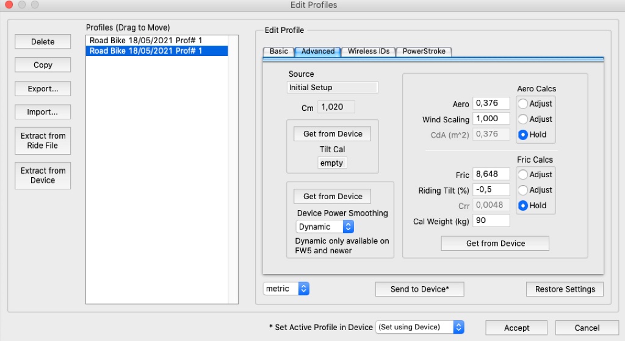Click the Cal Weight (kg) field
625x341 pixels.
491,220
